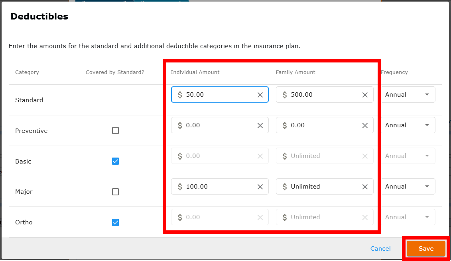This screenshot has width=451, height=261.
Task: Save the deductible settings
Action: pyautogui.click(x=426, y=248)
